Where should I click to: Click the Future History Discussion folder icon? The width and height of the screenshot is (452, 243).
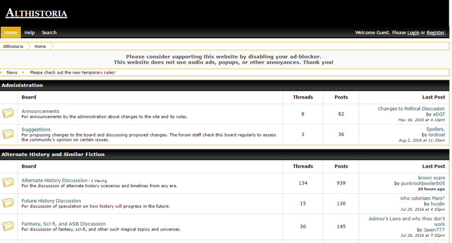point(8,203)
